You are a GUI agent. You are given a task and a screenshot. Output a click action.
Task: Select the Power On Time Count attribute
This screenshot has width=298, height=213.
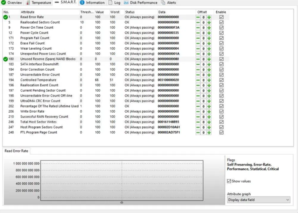pyautogui.click(x=37, y=27)
